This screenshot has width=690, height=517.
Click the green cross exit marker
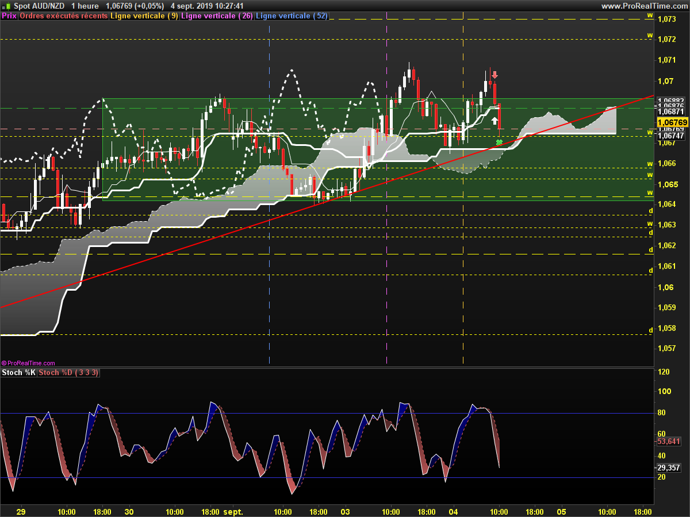click(499, 142)
